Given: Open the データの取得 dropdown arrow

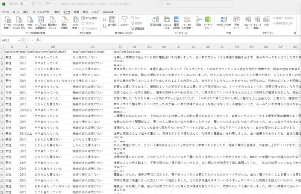Looking at the screenshot, I should tap(10, 28).
